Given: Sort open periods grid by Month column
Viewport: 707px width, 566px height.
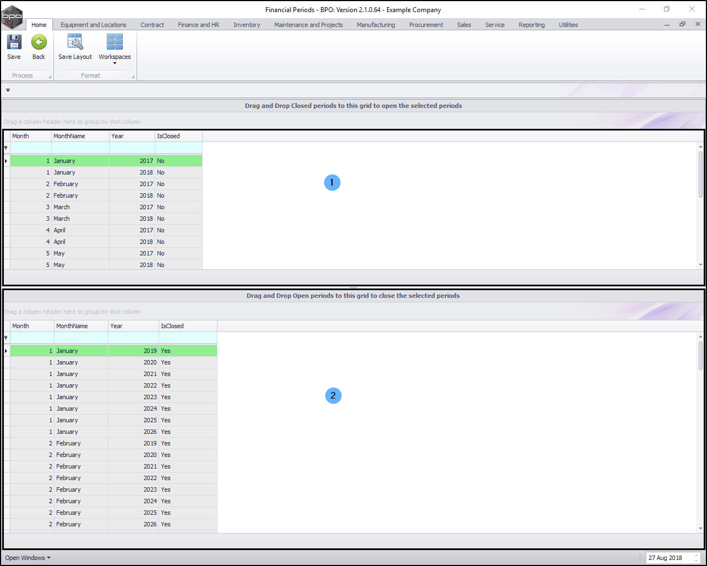Looking at the screenshot, I should click(x=31, y=136).
